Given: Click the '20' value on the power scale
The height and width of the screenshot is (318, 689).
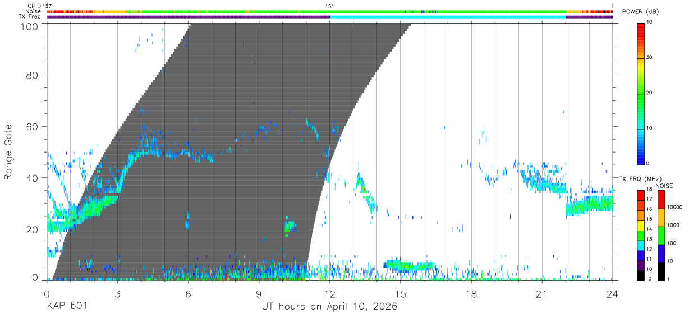Looking at the screenshot, I should tap(650, 93).
